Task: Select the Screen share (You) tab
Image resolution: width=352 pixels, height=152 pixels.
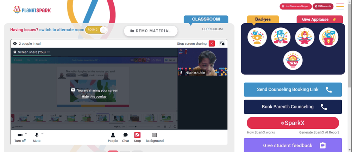Action: 32,52
